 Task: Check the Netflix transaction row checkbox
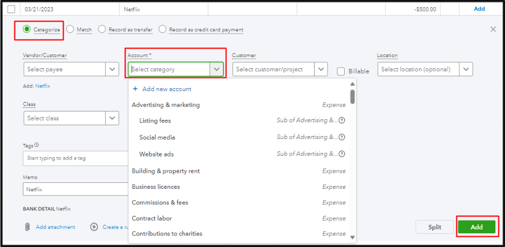tap(11, 9)
